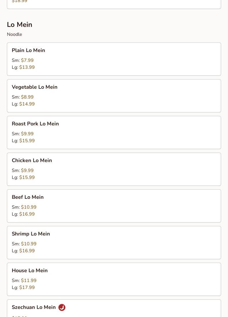Select Plain Lo Mein small price $7.99

tap(27, 60)
